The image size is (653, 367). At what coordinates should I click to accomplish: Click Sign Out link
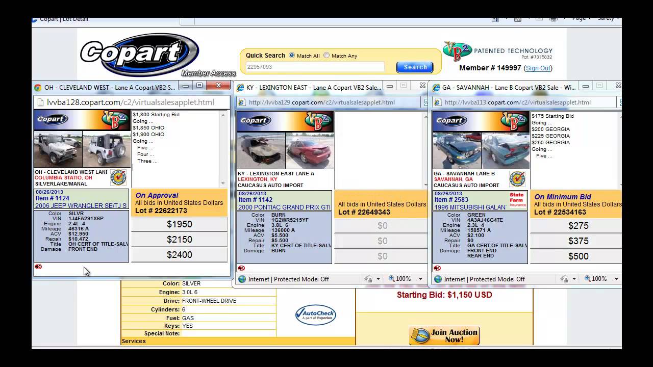538,68
